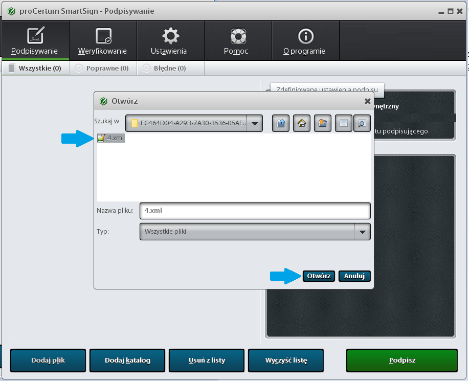
Task: Click the Wyczyść listę button
Action: click(x=286, y=361)
